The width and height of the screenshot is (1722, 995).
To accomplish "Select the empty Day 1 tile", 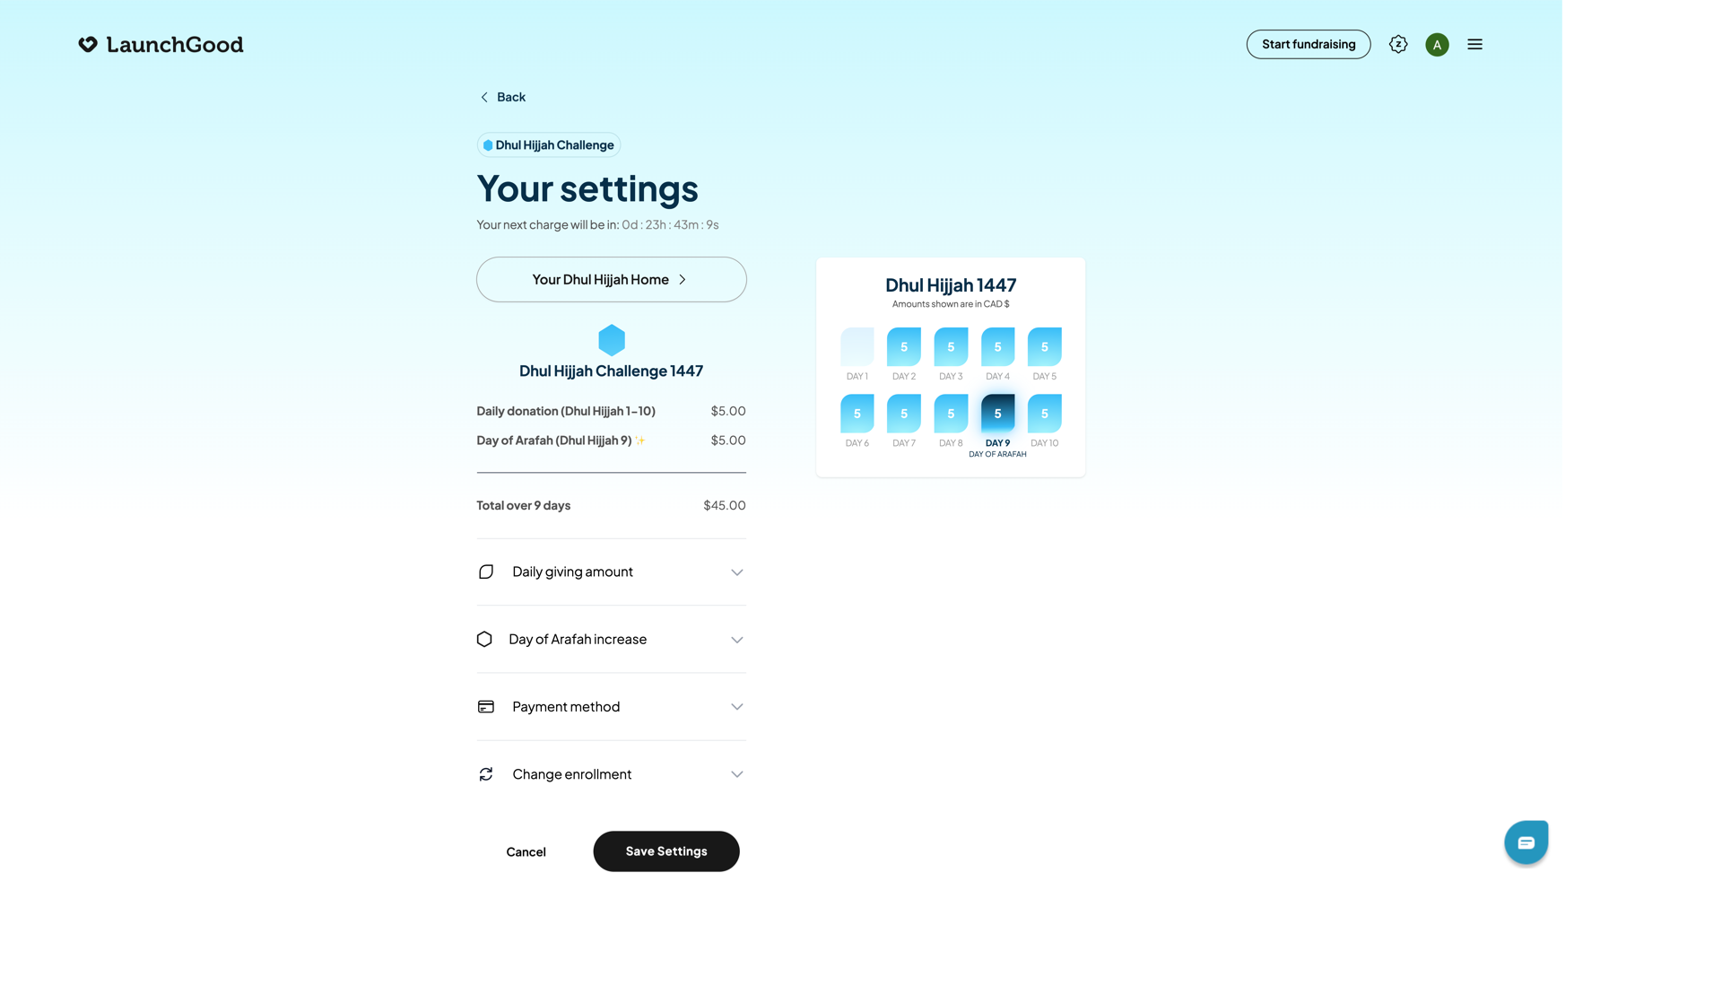I will coord(857,346).
